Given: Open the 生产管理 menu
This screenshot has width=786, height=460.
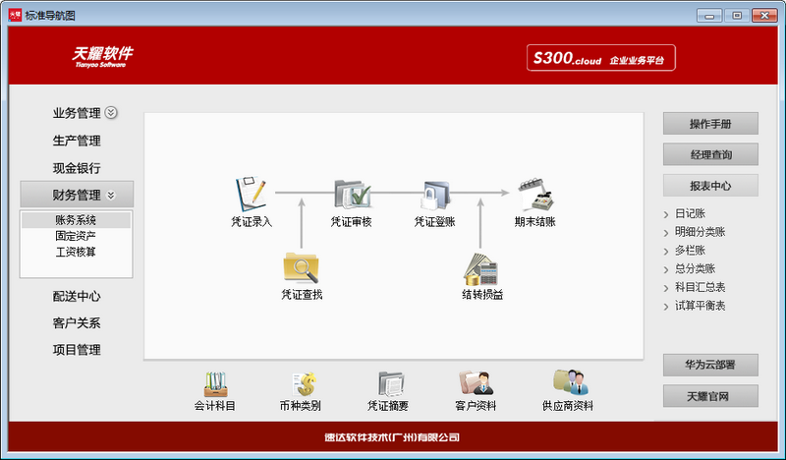Looking at the screenshot, I should tap(77, 141).
